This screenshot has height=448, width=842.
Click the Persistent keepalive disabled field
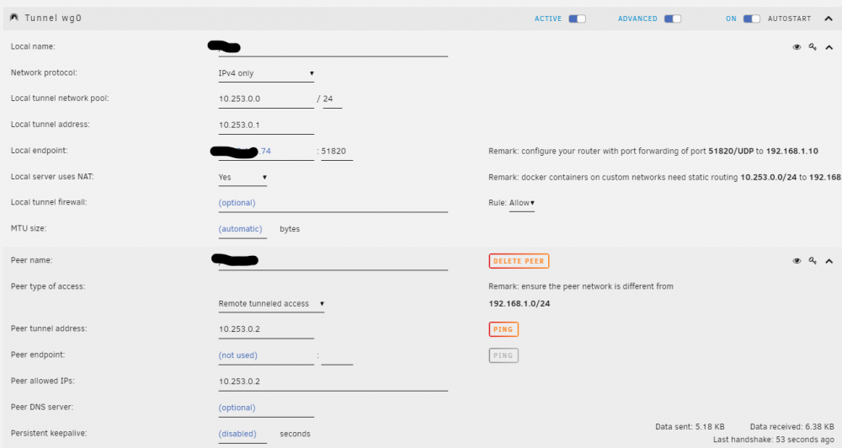242,434
